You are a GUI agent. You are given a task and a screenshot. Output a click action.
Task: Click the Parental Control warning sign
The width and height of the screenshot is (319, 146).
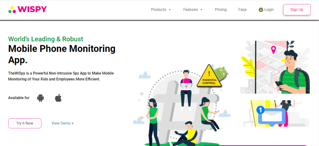(x=210, y=76)
